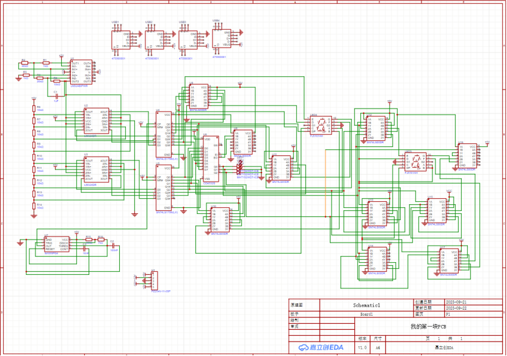507x356 pixels.
Task: Select resistor R8 in the divider chain
Action: click(34, 133)
